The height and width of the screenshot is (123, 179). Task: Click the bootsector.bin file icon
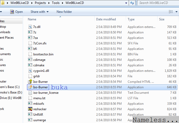pyautogui.click(x=30, y=54)
